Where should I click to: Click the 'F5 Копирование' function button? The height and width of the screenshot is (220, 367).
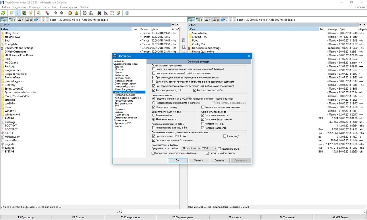[130, 217]
